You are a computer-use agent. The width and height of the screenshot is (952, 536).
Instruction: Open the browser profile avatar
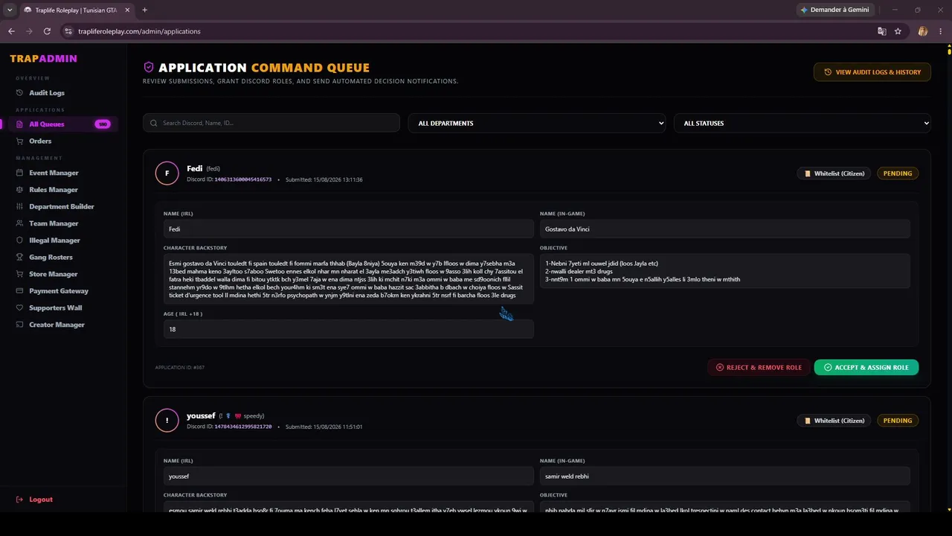point(923,31)
